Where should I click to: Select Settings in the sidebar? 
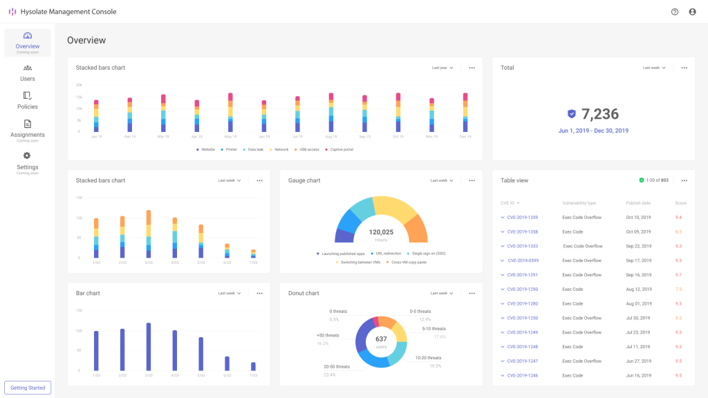point(28,160)
